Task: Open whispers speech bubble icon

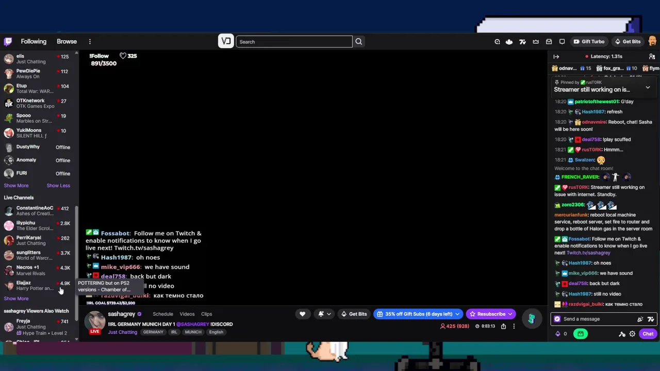Action: coord(562,42)
